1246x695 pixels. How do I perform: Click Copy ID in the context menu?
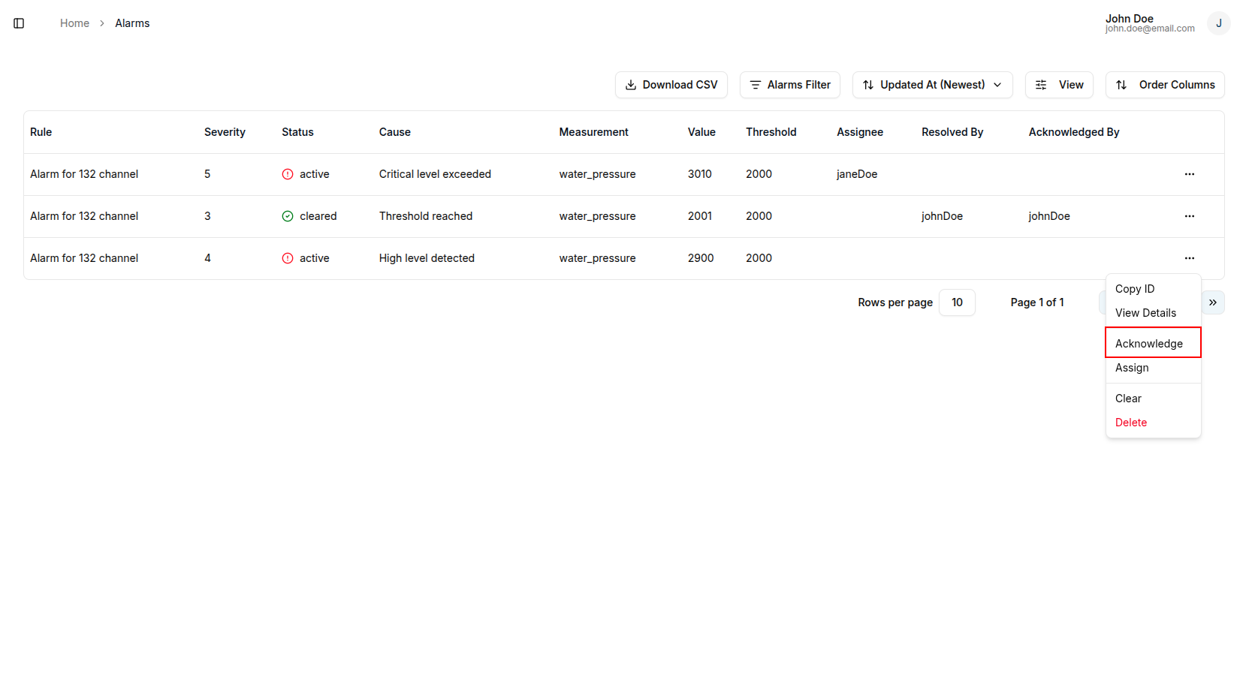tap(1134, 289)
